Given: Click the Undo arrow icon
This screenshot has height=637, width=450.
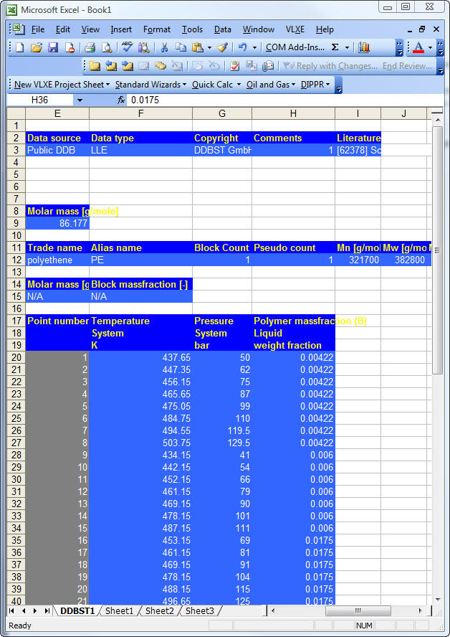Looking at the screenshot, I should coord(242,48).
